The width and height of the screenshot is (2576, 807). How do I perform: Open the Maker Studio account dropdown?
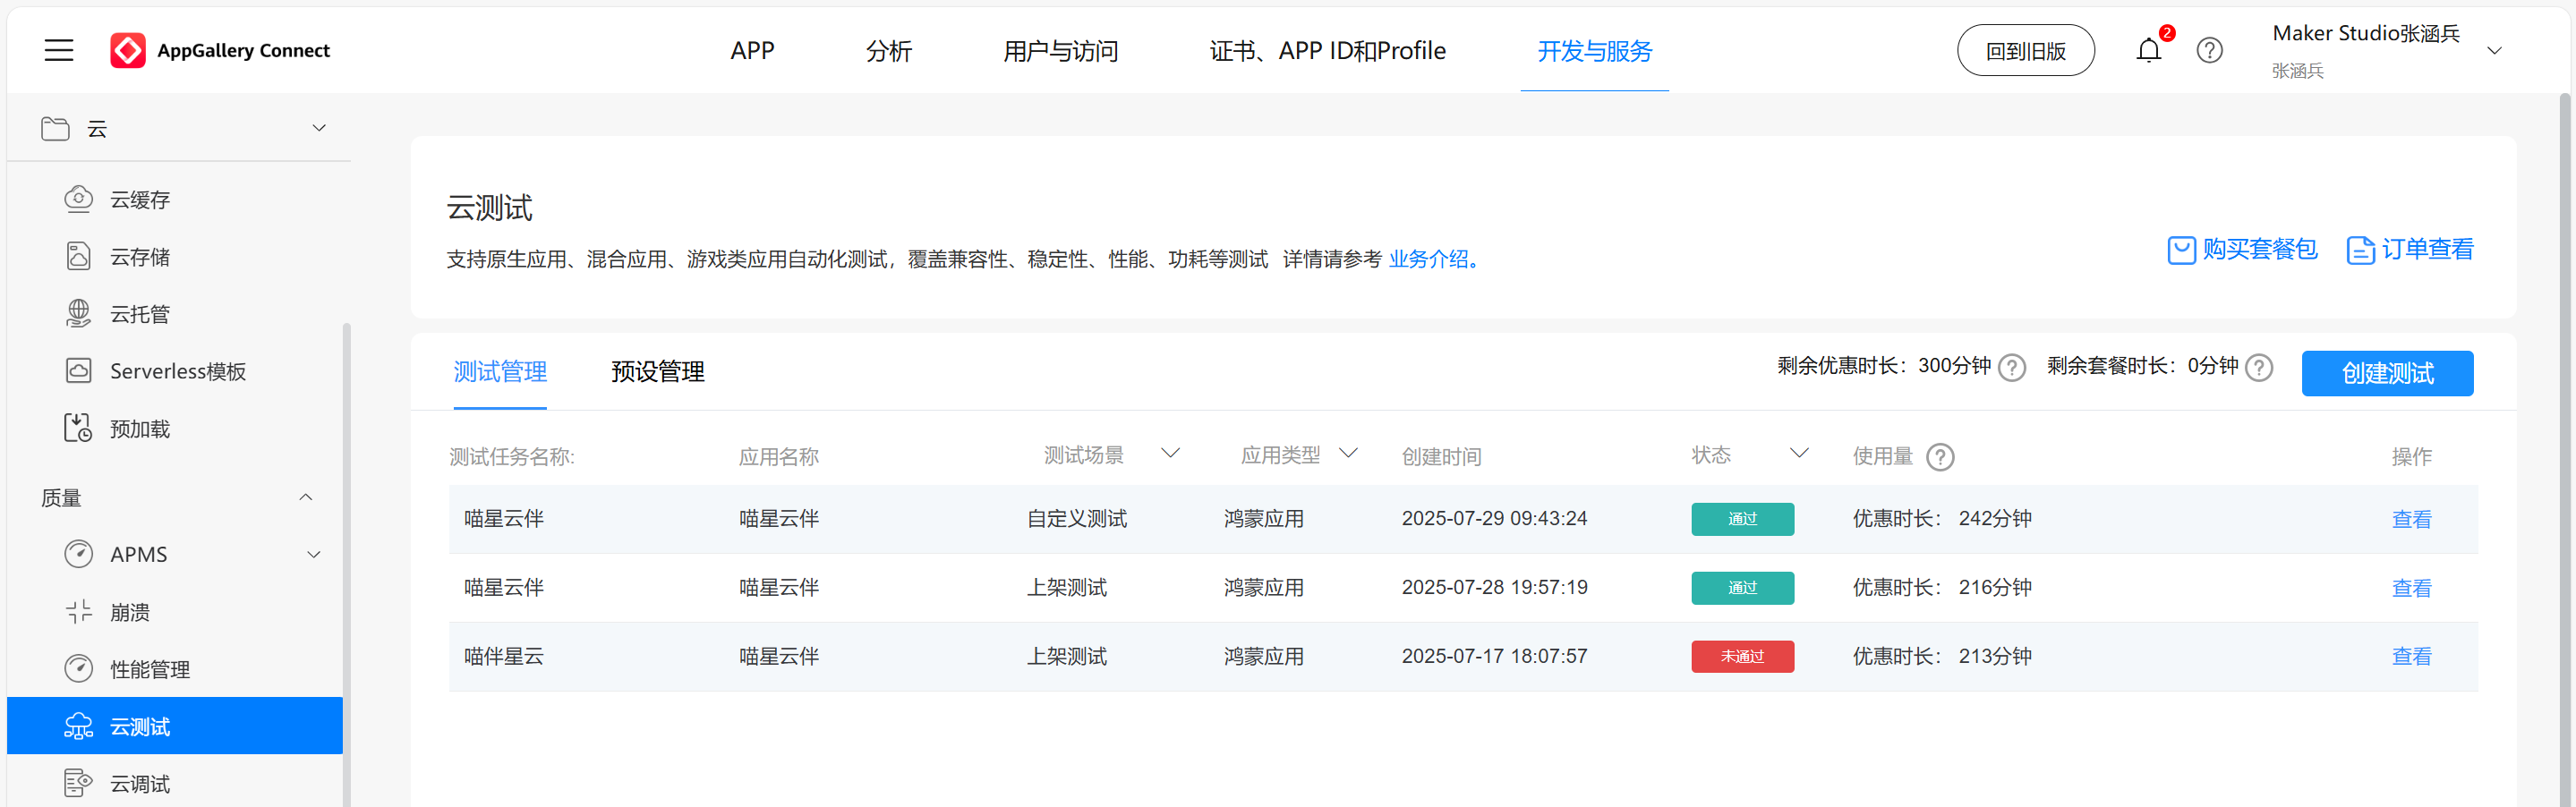pos(2494,50)
